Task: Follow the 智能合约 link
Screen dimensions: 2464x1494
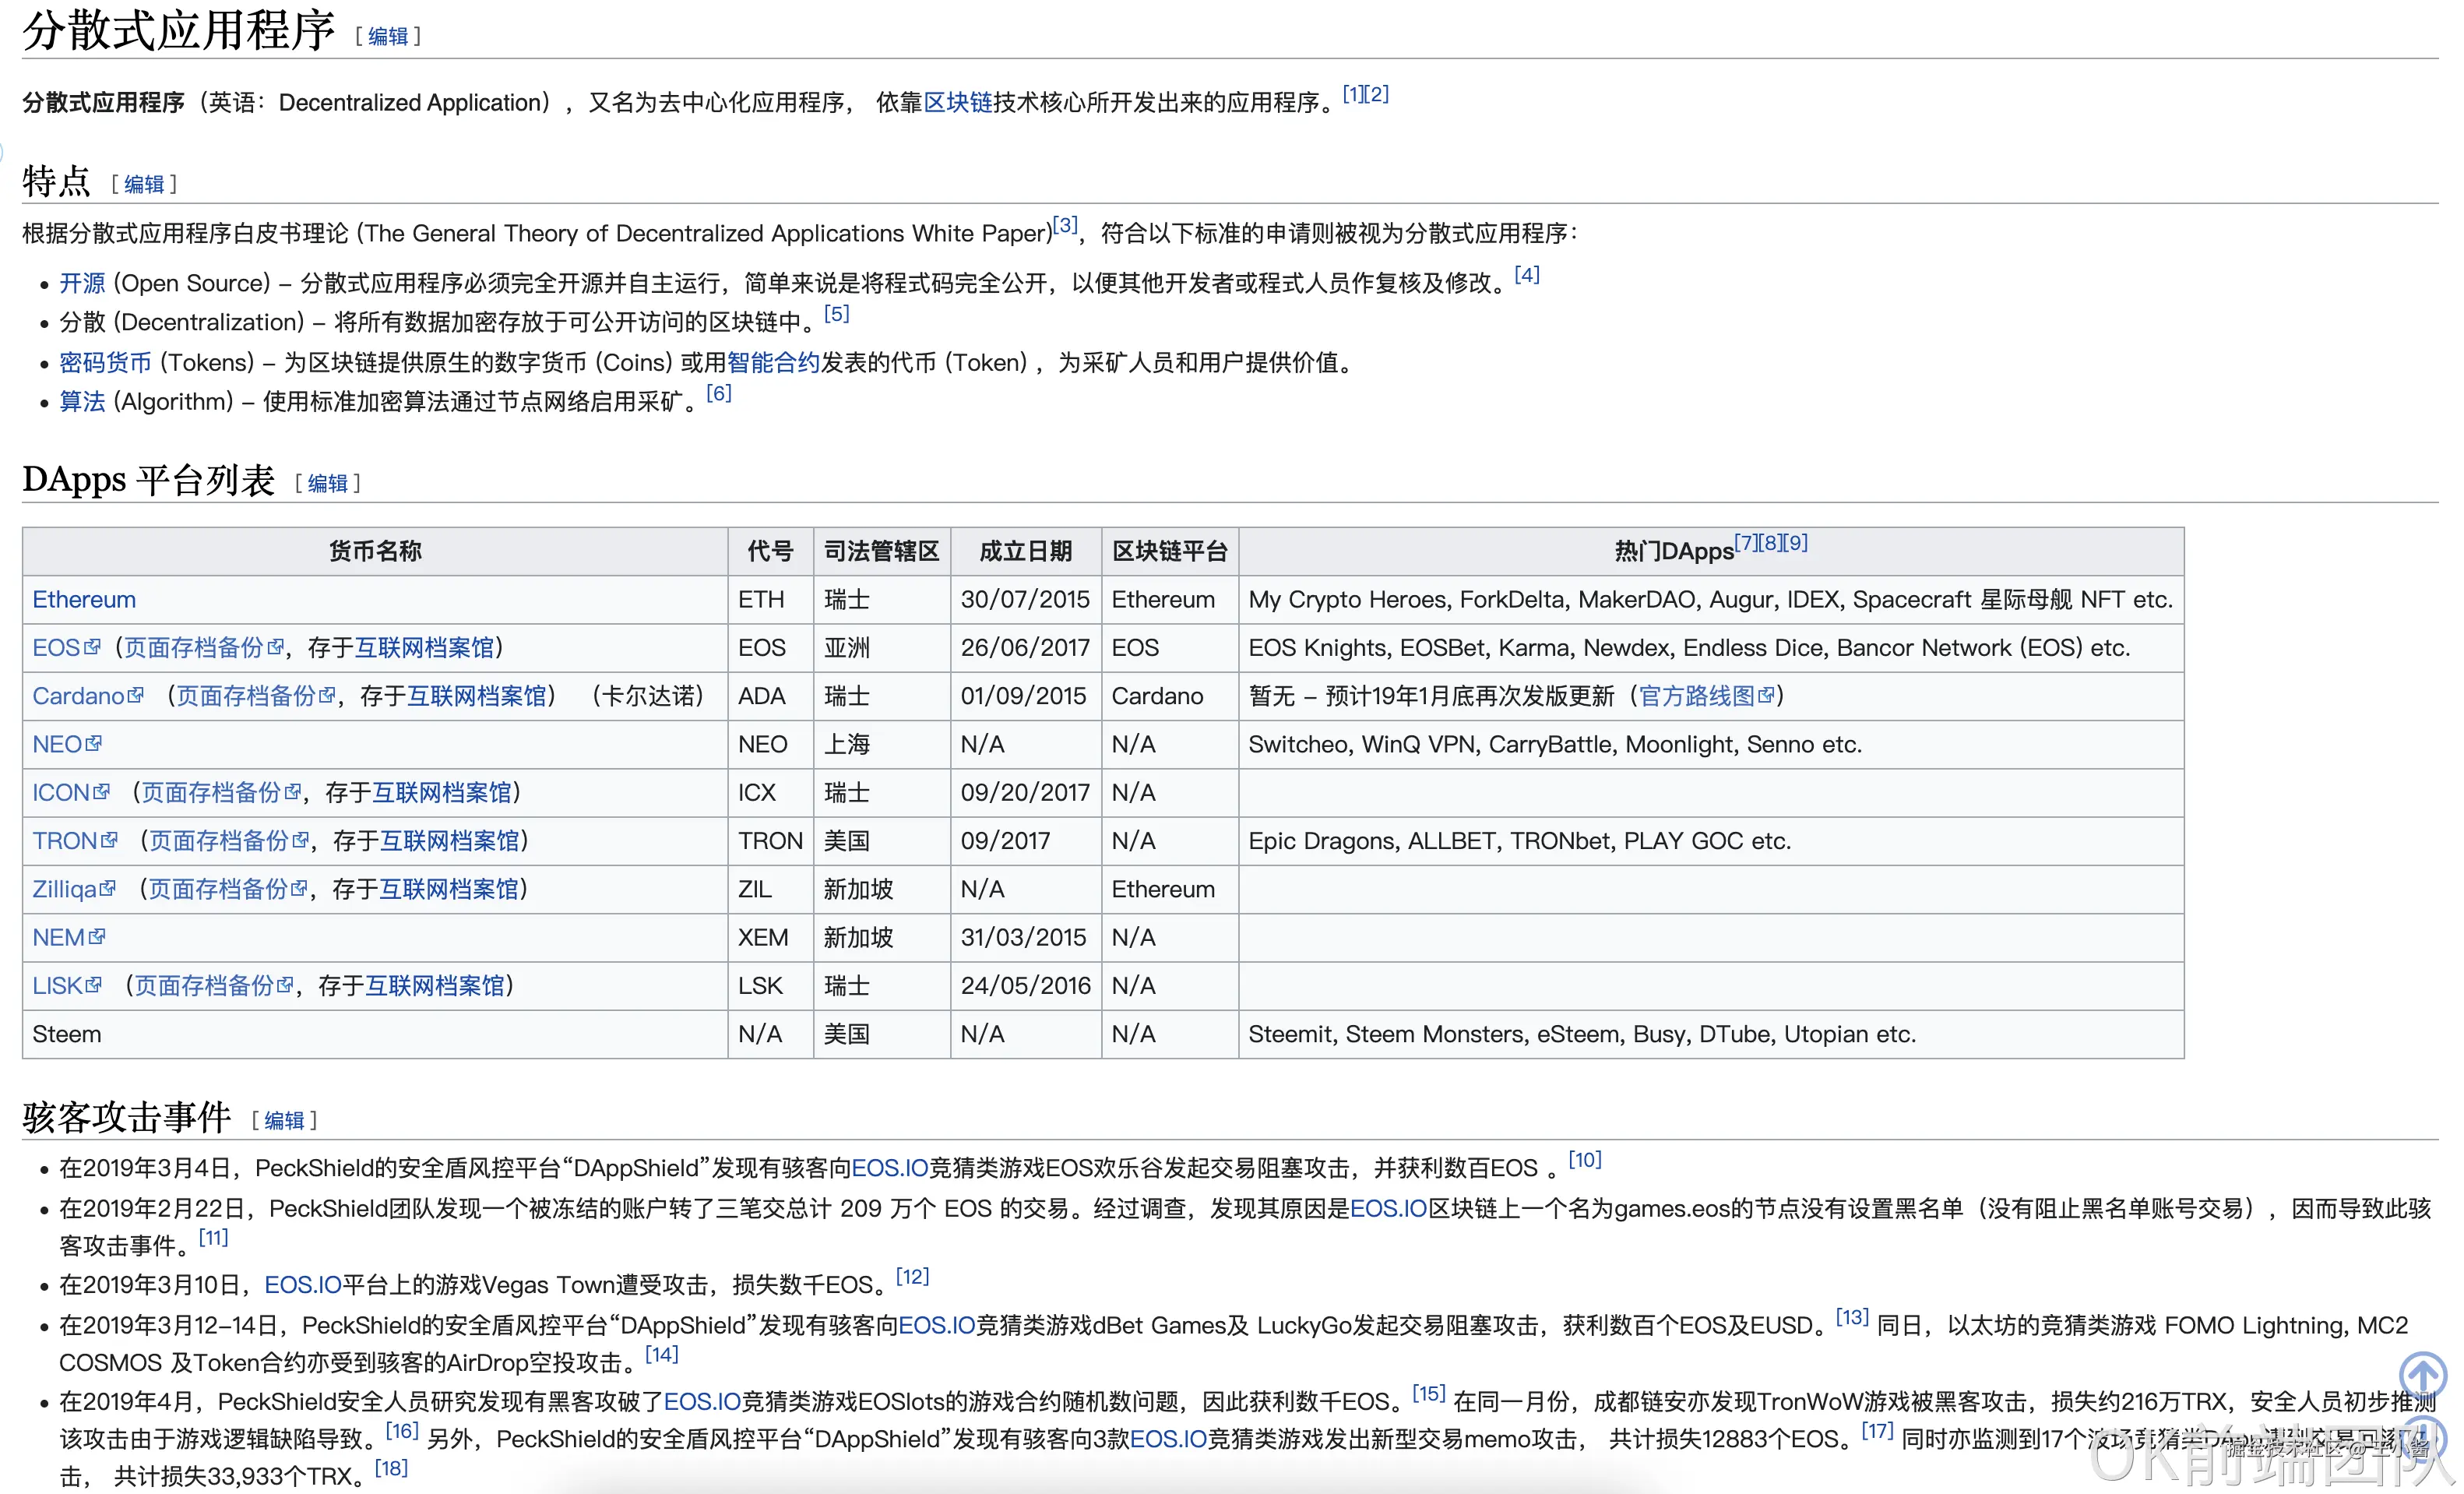Action: point(773,362)
